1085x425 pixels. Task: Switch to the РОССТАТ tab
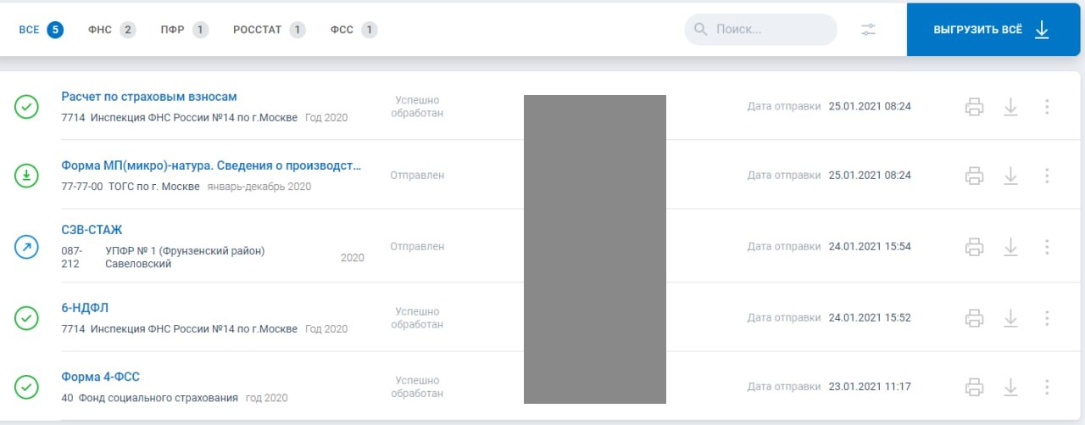(x=270, y=30)
